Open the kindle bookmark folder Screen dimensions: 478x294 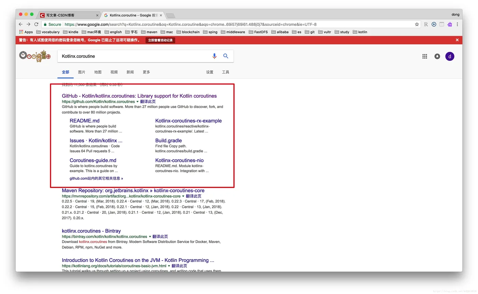pos(71,32)
